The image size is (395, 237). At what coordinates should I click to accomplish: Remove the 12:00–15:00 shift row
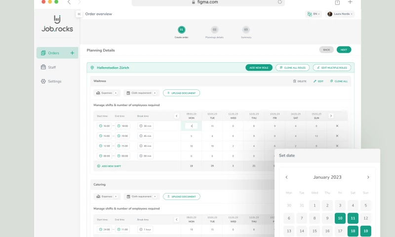tap(337, 146)
